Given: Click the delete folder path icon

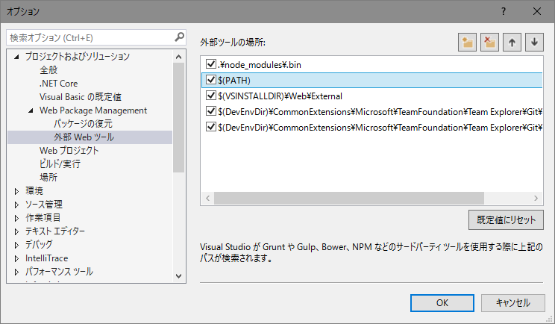Looking at the screenshot, I should (489, 43).
